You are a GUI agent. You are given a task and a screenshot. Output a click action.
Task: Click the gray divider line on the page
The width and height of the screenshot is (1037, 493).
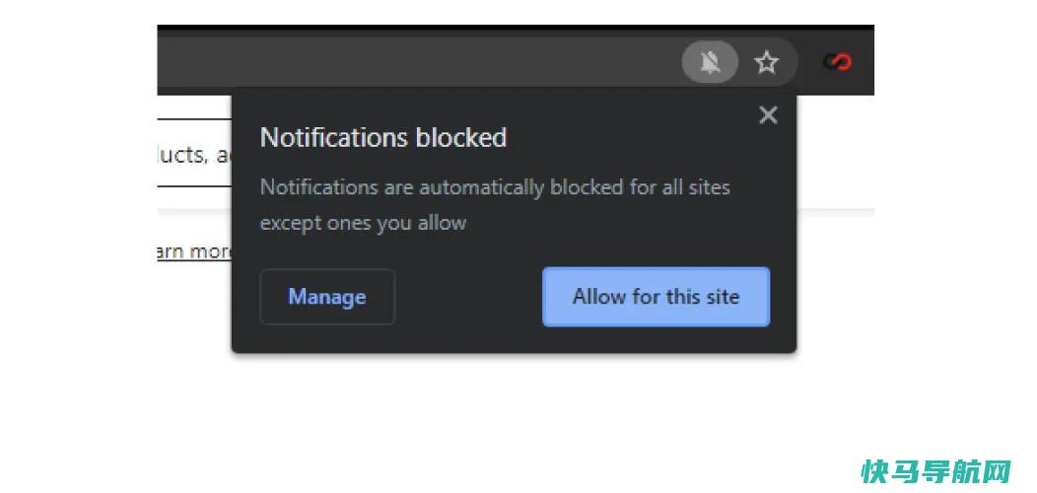tap(835, 212)
